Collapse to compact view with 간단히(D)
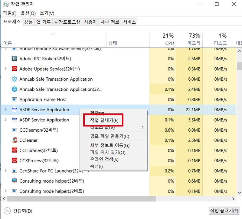The width and height of the screenshot is (242, 219). click(x=18, y=211)
